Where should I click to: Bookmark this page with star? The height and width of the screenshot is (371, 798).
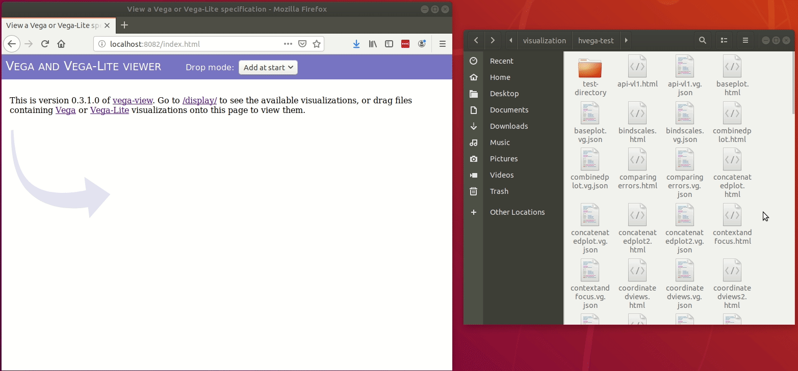pos(317,44)
